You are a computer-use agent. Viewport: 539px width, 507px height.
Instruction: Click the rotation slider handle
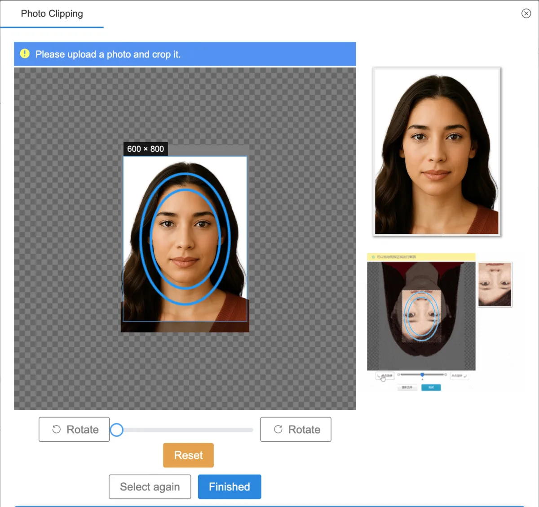[x=117, y=430]
